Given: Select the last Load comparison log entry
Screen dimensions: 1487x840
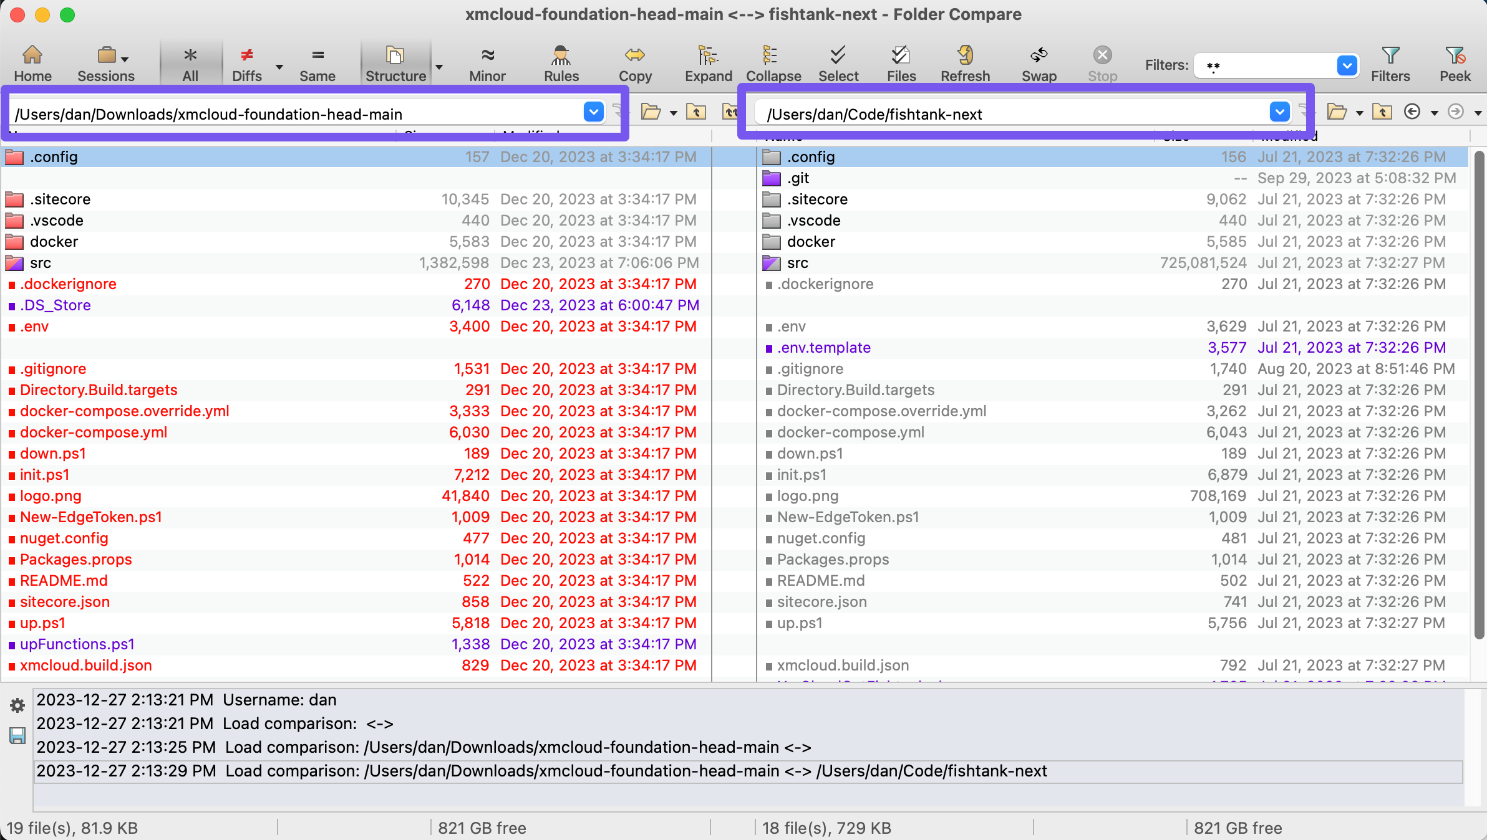Looking at the screenshot, I should click(x=748, y=771).
